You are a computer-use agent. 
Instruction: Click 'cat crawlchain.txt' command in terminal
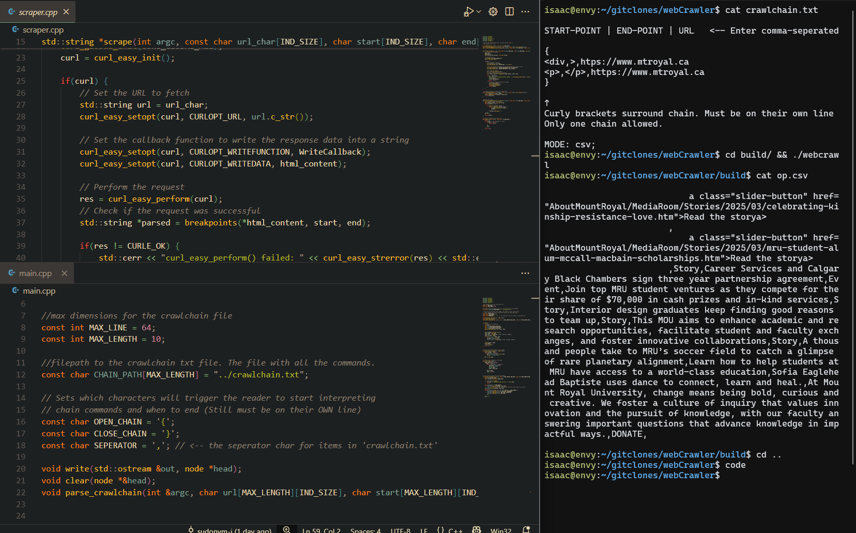(771, 10)
